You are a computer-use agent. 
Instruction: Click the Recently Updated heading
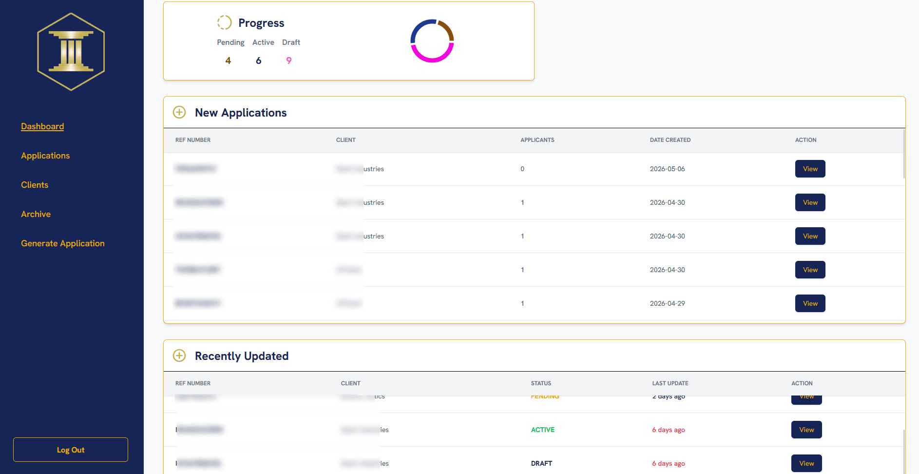coord(242,356)
